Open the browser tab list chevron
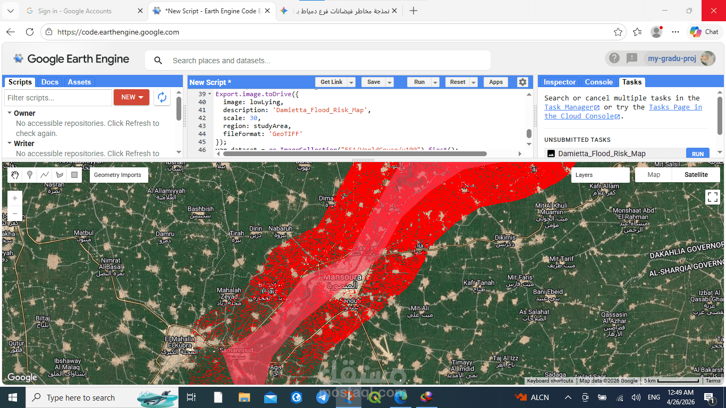The width and height of the screenshot is (726, 408). [11, 11]
